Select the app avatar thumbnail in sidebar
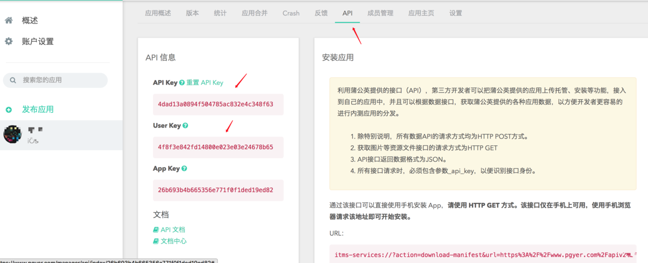Viewport: 648px width, 263px height. (x=12, y=134)
